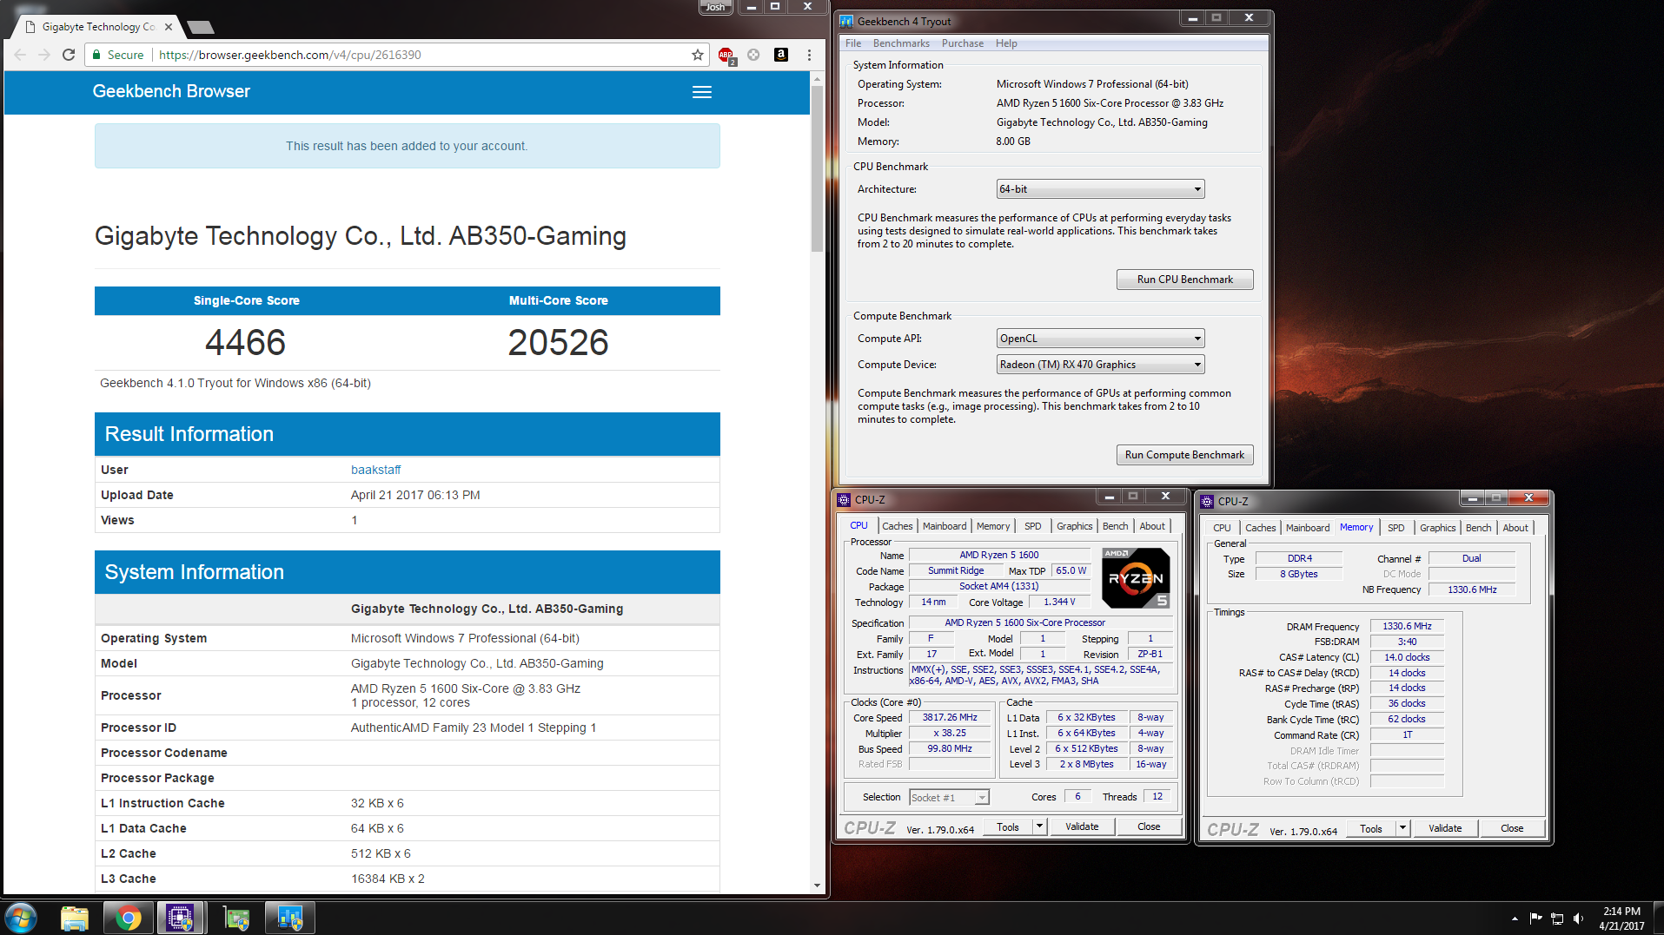
Task: Open the Chrome three-dot menu
Action: [x=809, y=55]
